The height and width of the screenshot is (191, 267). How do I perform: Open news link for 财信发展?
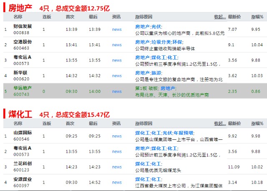click(117, 30)
